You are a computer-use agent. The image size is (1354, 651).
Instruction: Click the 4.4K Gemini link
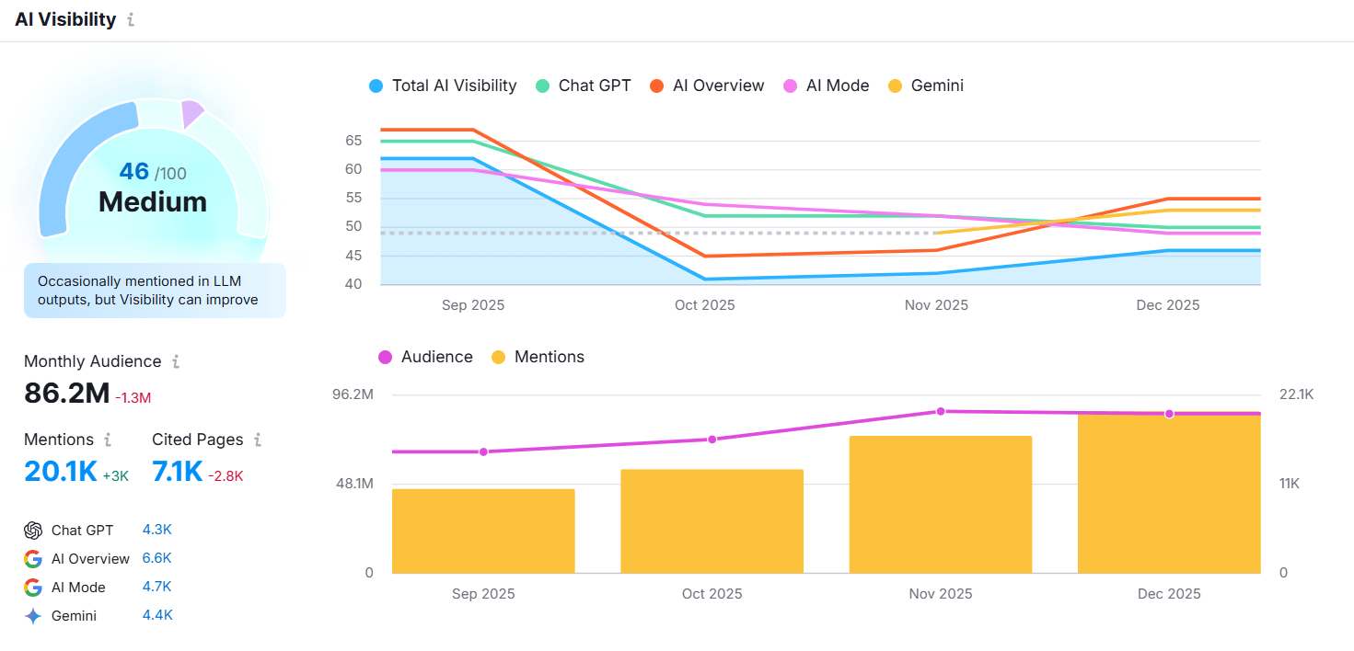156,615
